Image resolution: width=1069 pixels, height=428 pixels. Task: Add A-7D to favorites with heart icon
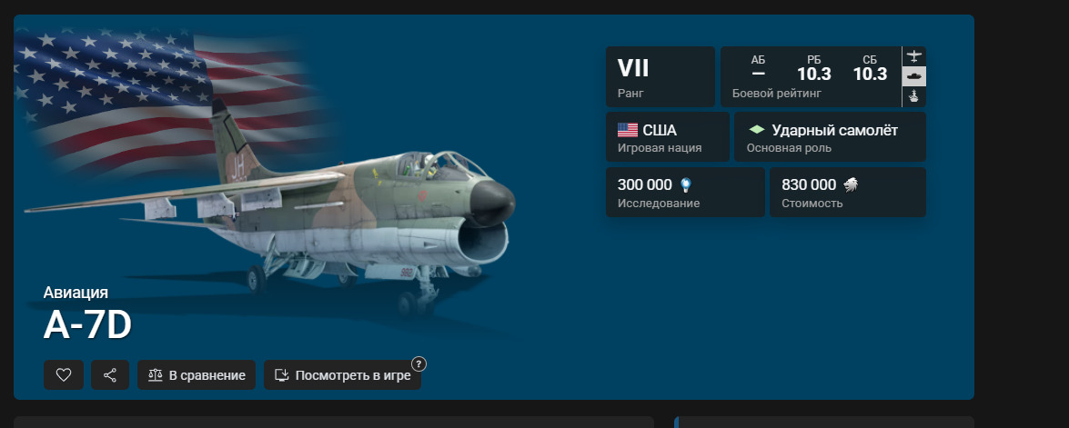click(64, 375)
